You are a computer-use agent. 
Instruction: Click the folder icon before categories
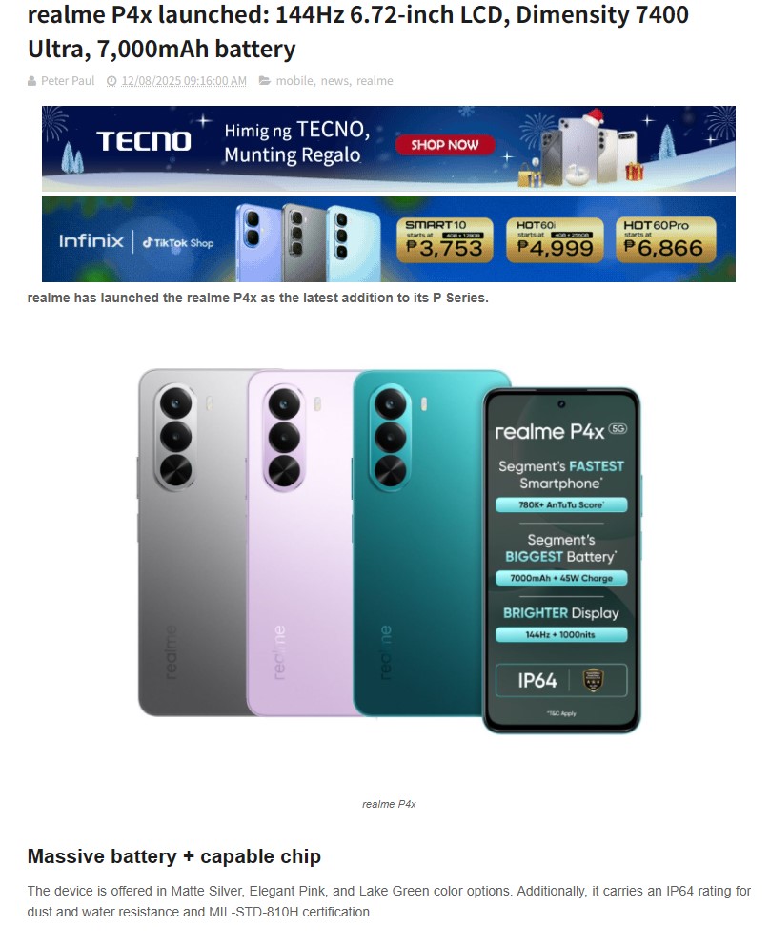tap(265, 80)
